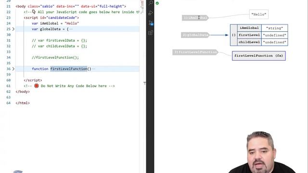Open Search in the activity bar

(151, 3)
